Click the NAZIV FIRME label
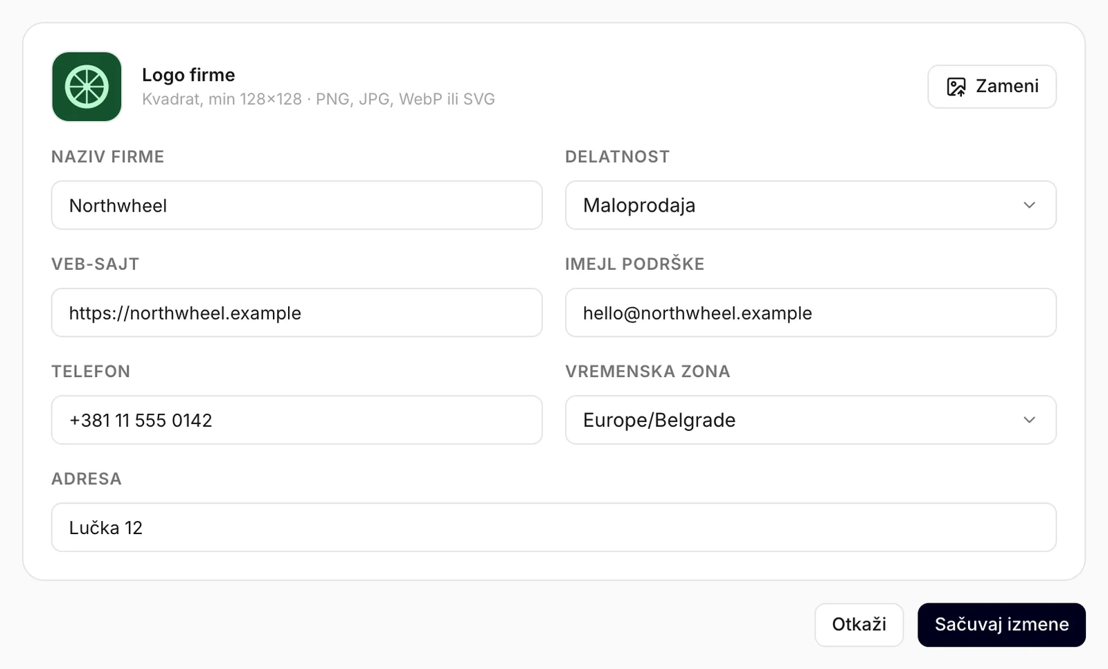 [x=108, y=157]
